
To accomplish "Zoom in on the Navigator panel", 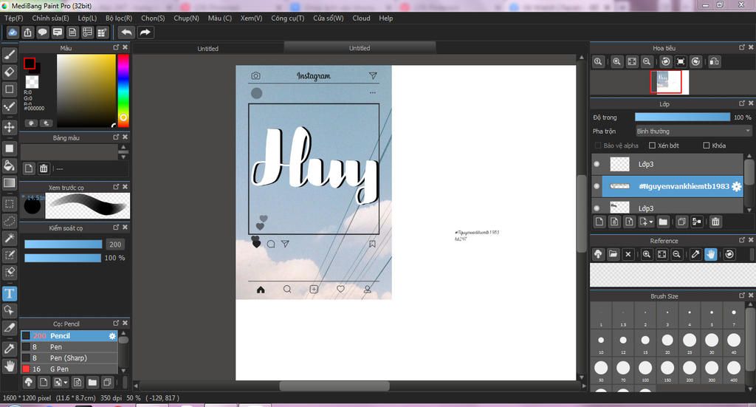I will pyautogui.click(x=616, y=62).
